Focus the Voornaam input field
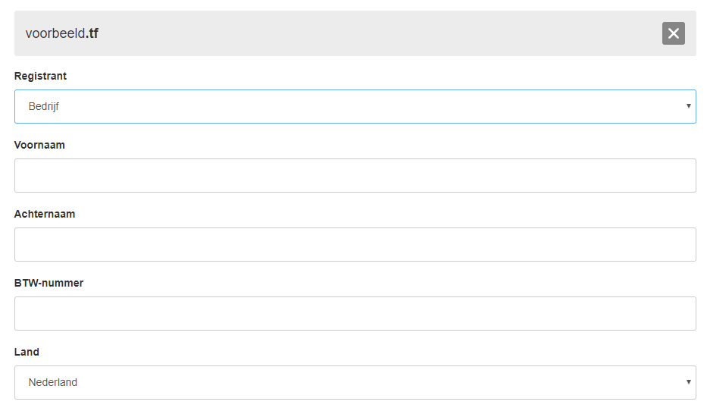707x414 pixels. 355,175
